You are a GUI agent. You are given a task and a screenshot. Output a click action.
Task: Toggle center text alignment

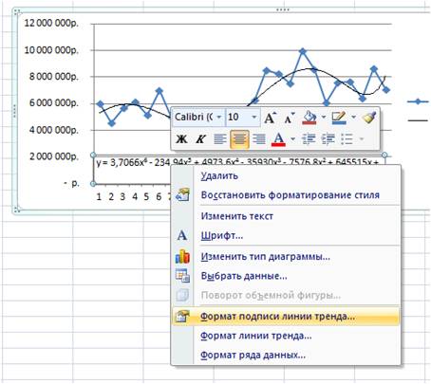click(x=239, y=139)
